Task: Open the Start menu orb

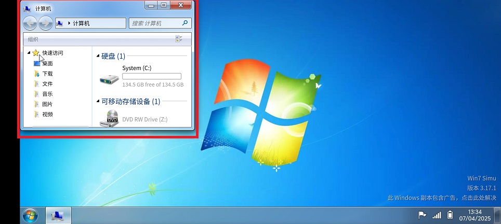Action: (x=30, y=216)
